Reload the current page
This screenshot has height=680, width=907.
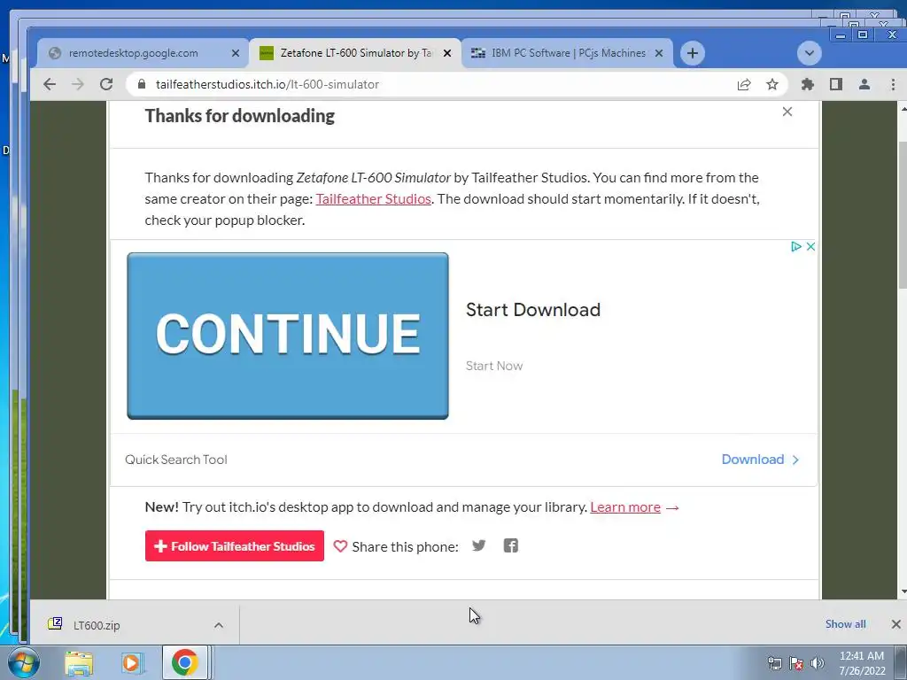[106, 84]
